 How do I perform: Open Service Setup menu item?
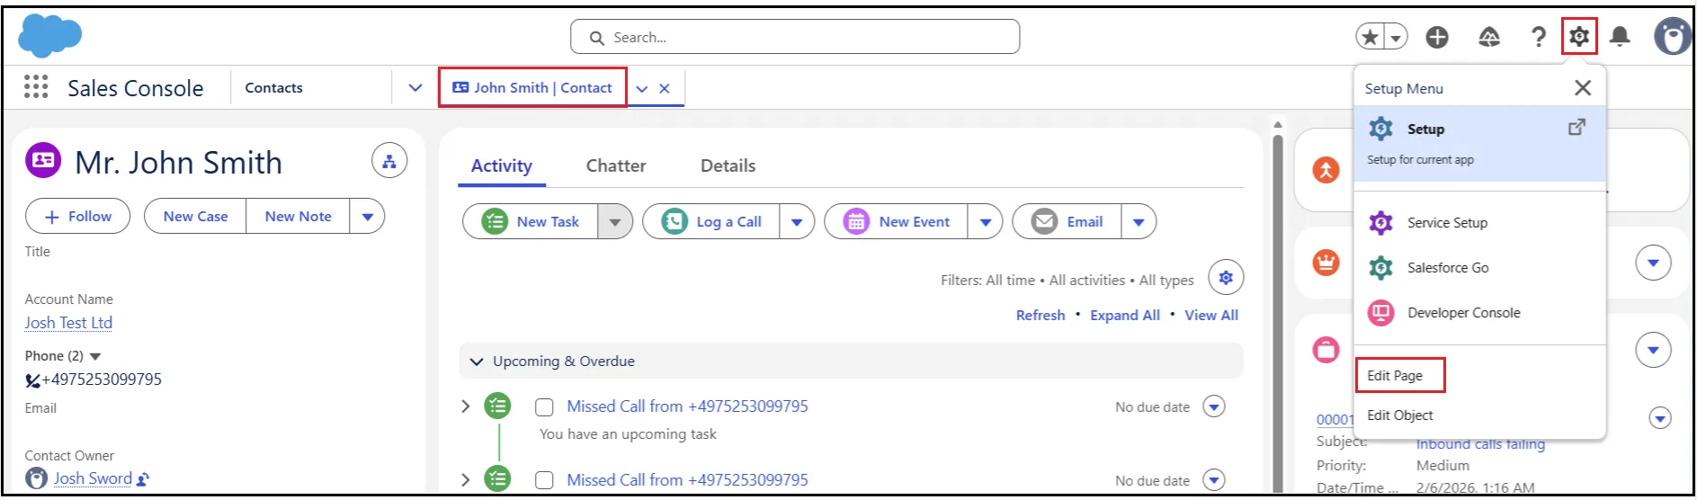[1480, 222]
